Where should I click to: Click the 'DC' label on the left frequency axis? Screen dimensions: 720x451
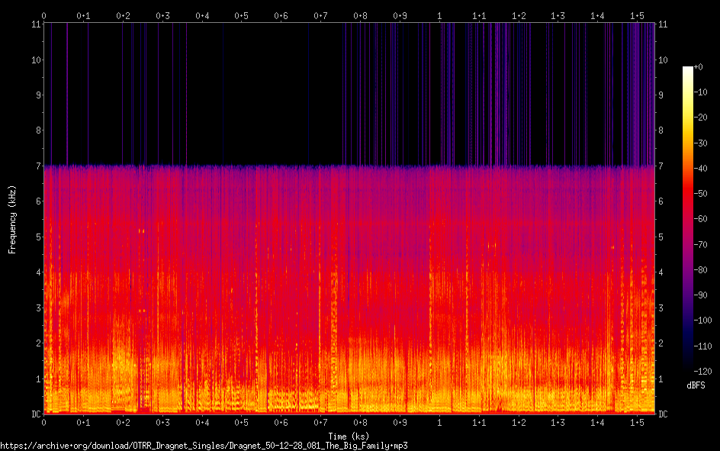click(35, 414)
